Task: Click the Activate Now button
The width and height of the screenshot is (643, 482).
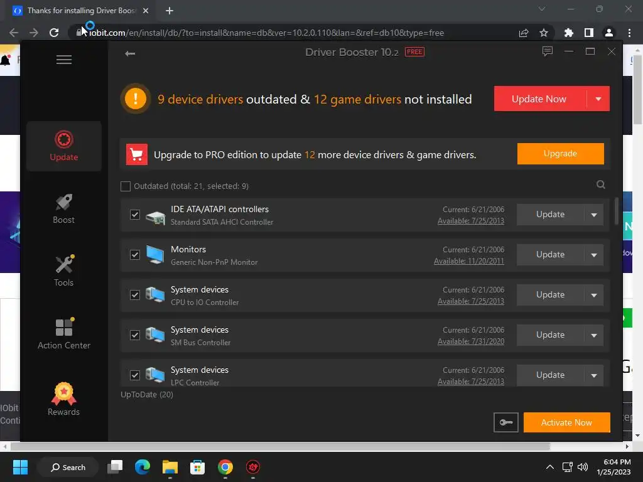Action: coord(567,422)
